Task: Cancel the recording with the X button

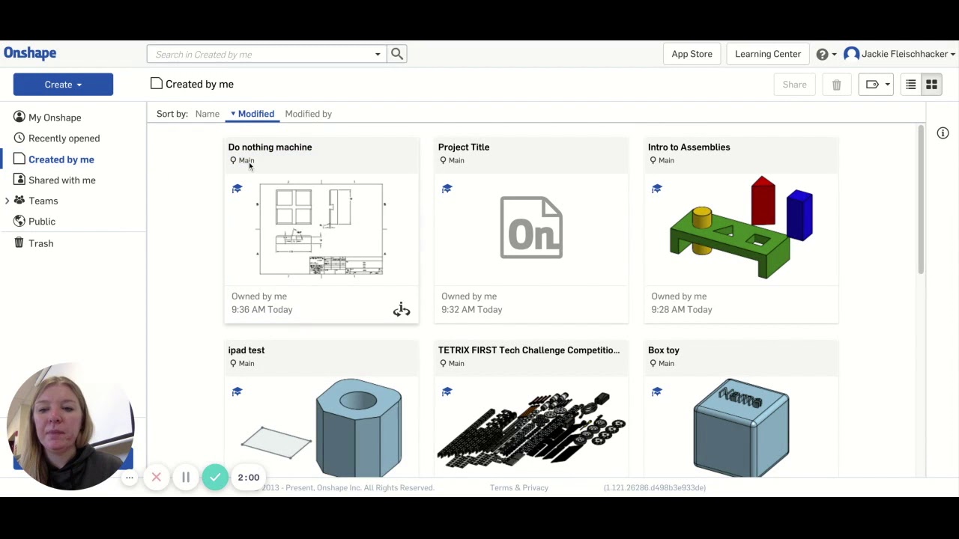Action: [x=157, y=477]
